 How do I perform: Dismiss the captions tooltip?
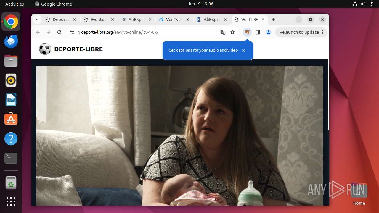click(x=244, y=51)
